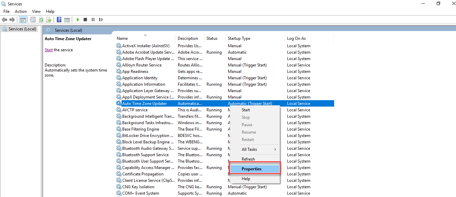This screenshot has height=197, width=456.
Task: Open the Export List toolbar icon
Action: tap(49, 19)
